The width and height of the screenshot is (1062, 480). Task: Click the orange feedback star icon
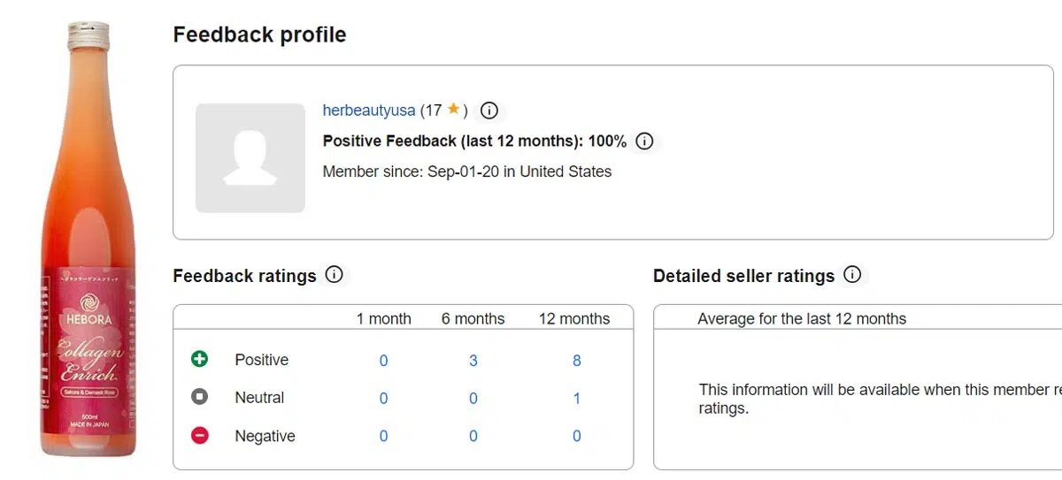click(453, 110)
